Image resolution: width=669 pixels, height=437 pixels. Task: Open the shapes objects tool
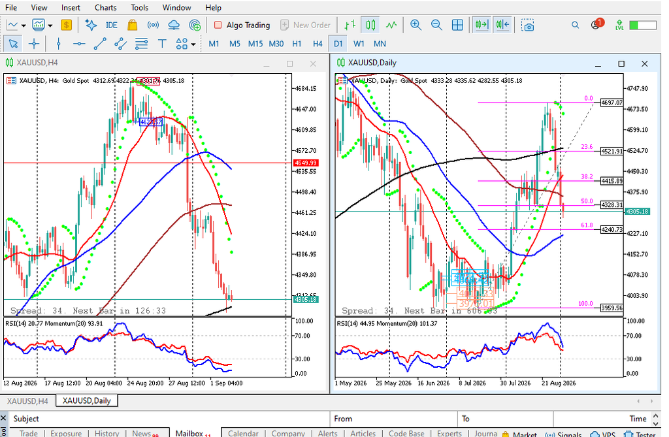point(182,44)
